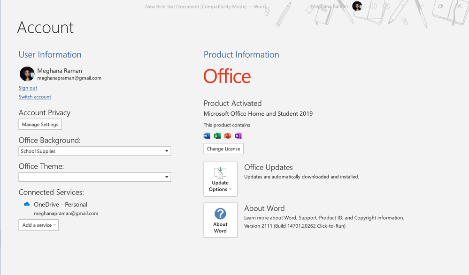Click the Word app icon under product contents
This screenshot has height=275, width=469.
click(x=207, y=136)
